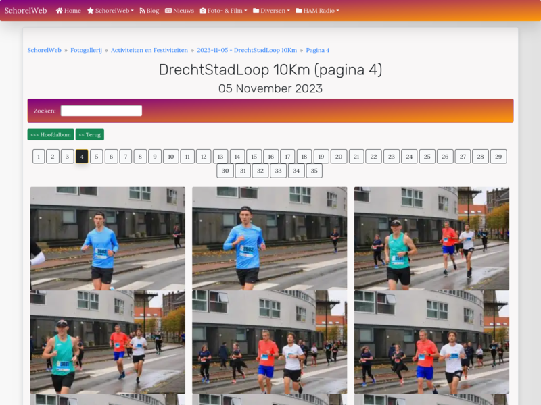View gallery page 32

[260, 171]
